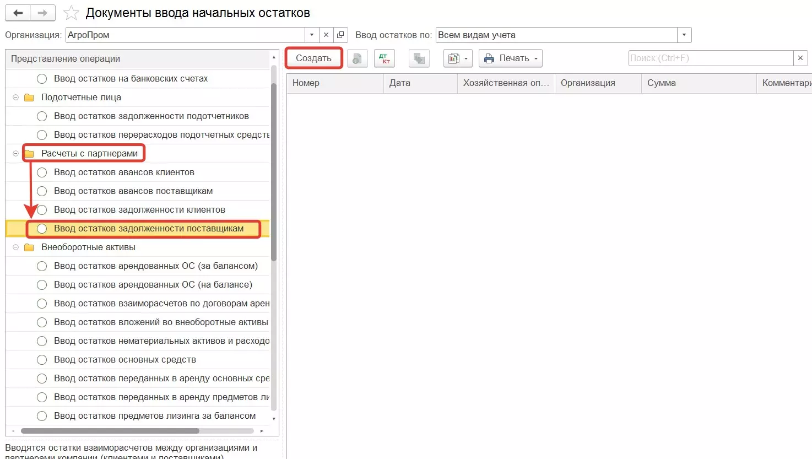Click the greyed overlapping documents toolbar icon
Viewport: 812px width, 459px height.
419,58
